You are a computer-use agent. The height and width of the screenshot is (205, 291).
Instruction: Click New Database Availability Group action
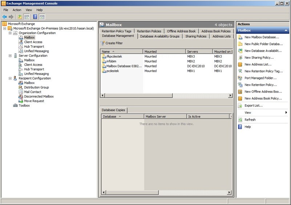coord(263,51)
